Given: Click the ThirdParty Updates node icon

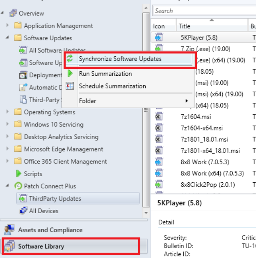Looking at the screenshot, I should pyautogui.click(x=23, y=198).
